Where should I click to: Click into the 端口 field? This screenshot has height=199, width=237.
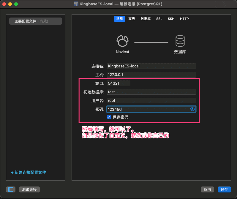coord(118,83)
